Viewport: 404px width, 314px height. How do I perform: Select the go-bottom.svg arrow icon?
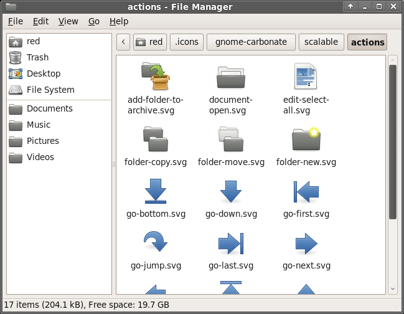[x=156, y=191]
